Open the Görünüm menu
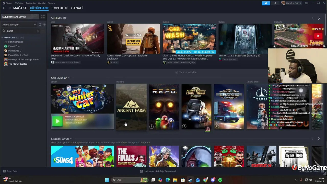The height and width of the screenshot is (184, 327). point(19,3)
